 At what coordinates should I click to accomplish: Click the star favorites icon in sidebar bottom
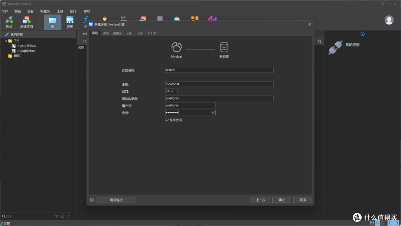coord(62,217)
